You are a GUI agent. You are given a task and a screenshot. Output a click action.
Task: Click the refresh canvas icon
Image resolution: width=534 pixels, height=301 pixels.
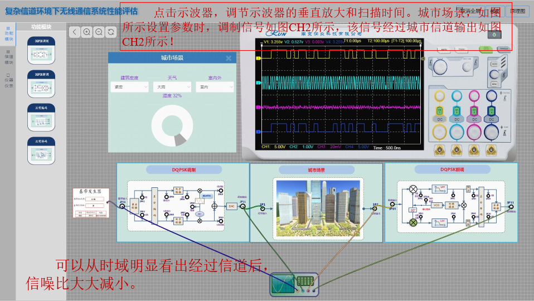110,32
